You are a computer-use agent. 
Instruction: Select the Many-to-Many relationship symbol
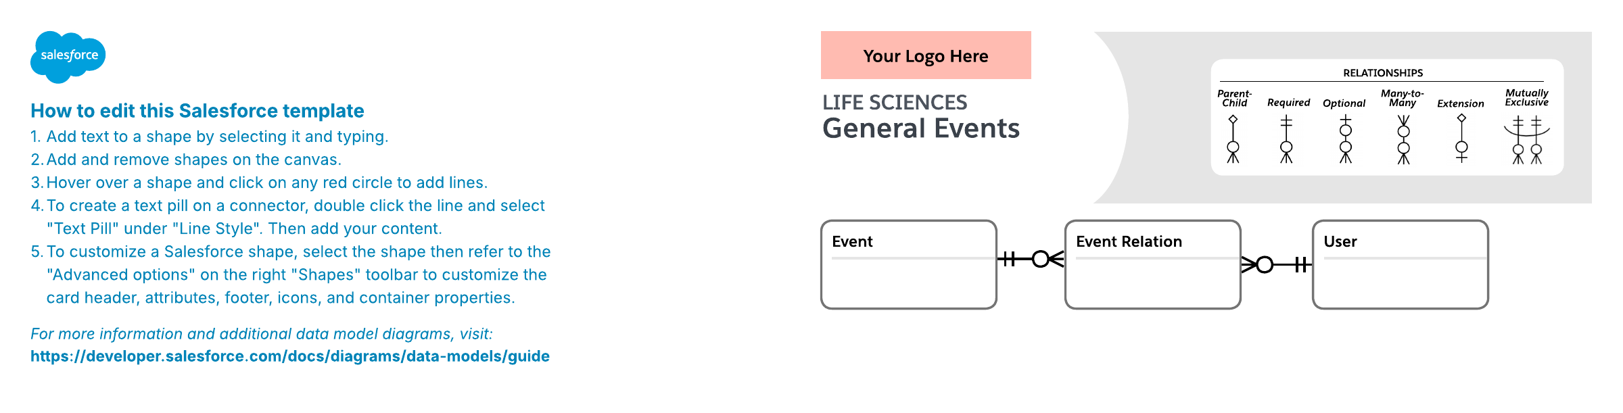click(1403, 140)
